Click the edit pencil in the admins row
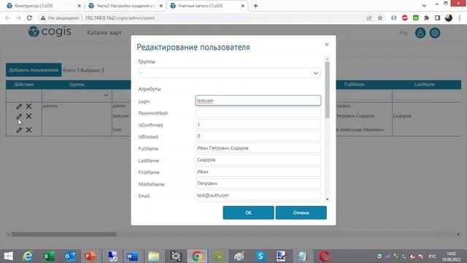 coord(19,106)
